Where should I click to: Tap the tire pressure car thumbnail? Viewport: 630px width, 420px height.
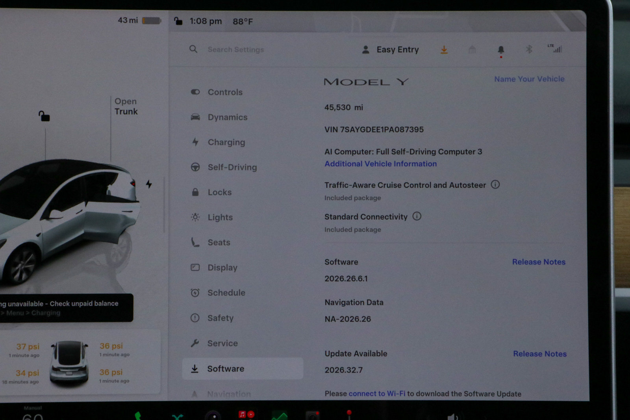(x=69, y=363)
